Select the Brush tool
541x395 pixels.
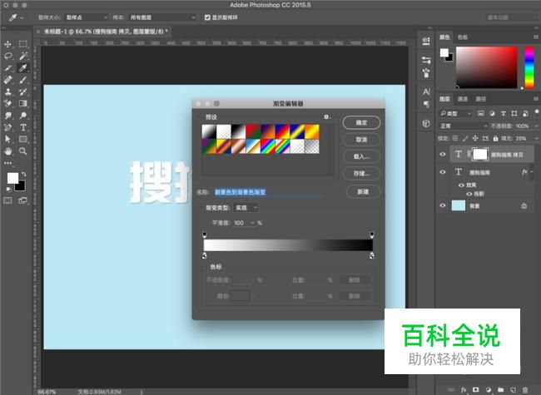[23, 80]
